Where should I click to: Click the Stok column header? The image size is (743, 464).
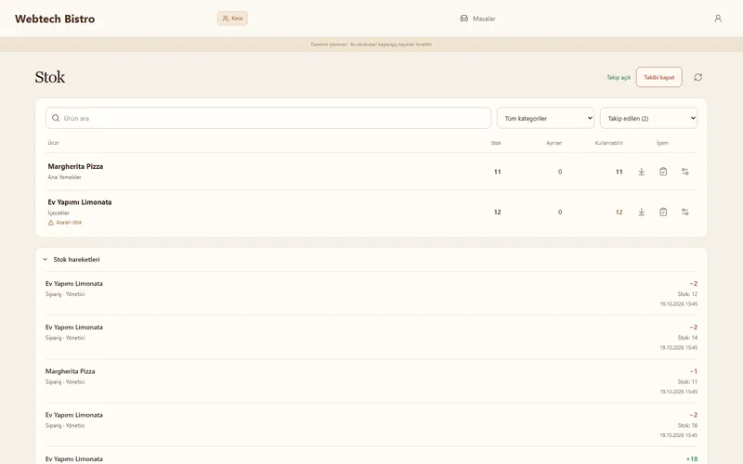(x=496, y=143)
